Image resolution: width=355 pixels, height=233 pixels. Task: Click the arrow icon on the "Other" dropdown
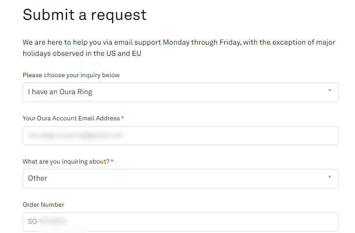(x=330, y=177)
